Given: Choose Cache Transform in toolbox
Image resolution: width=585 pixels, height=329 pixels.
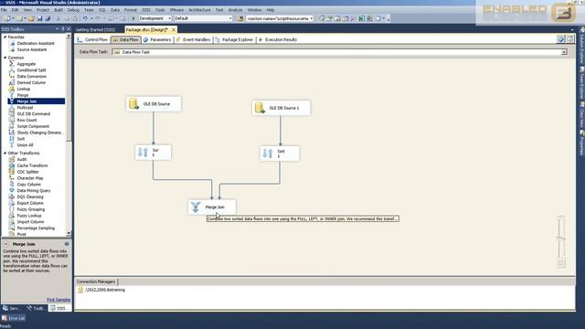Looking at the screenshot, I should (x=32, y=165).
